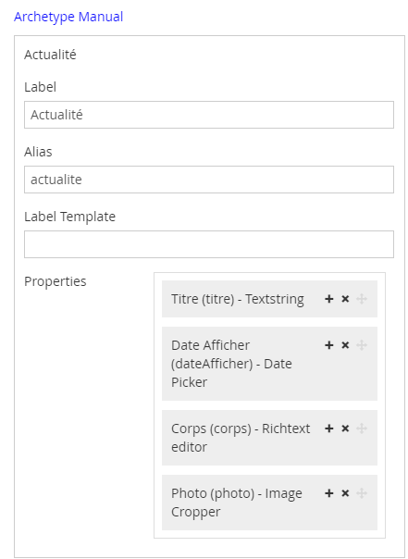The height and width of the screenshot is (559, 408).
Task: Click move handle on Date Afficher row
Action: coord(362,345)
